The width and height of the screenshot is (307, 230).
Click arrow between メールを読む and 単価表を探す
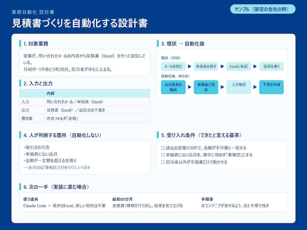190,66
